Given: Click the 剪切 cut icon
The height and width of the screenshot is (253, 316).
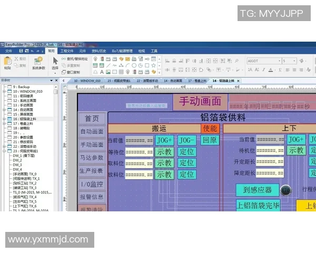Looking at the screenshot, I should [20, 59].
